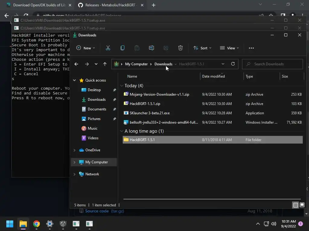Open the Sort dropdown menu
This screenshot has width=309, height=231.
(x=202, y=48)
